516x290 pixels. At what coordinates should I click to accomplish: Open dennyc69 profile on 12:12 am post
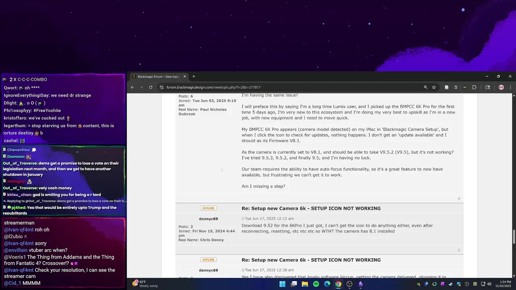pyautogui.click(x=208, y=219)
